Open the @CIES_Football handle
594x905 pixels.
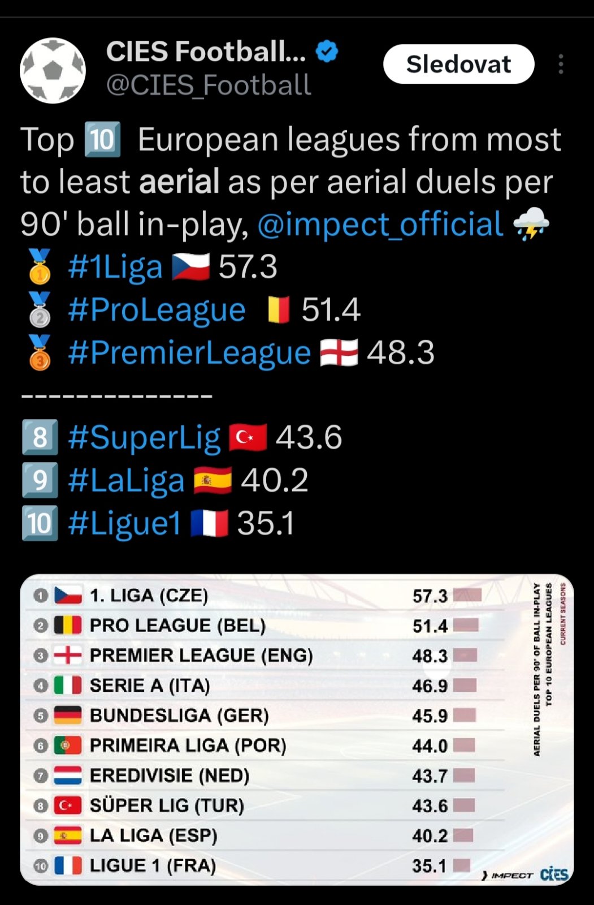pyautogui.click(x=209, y=85)
